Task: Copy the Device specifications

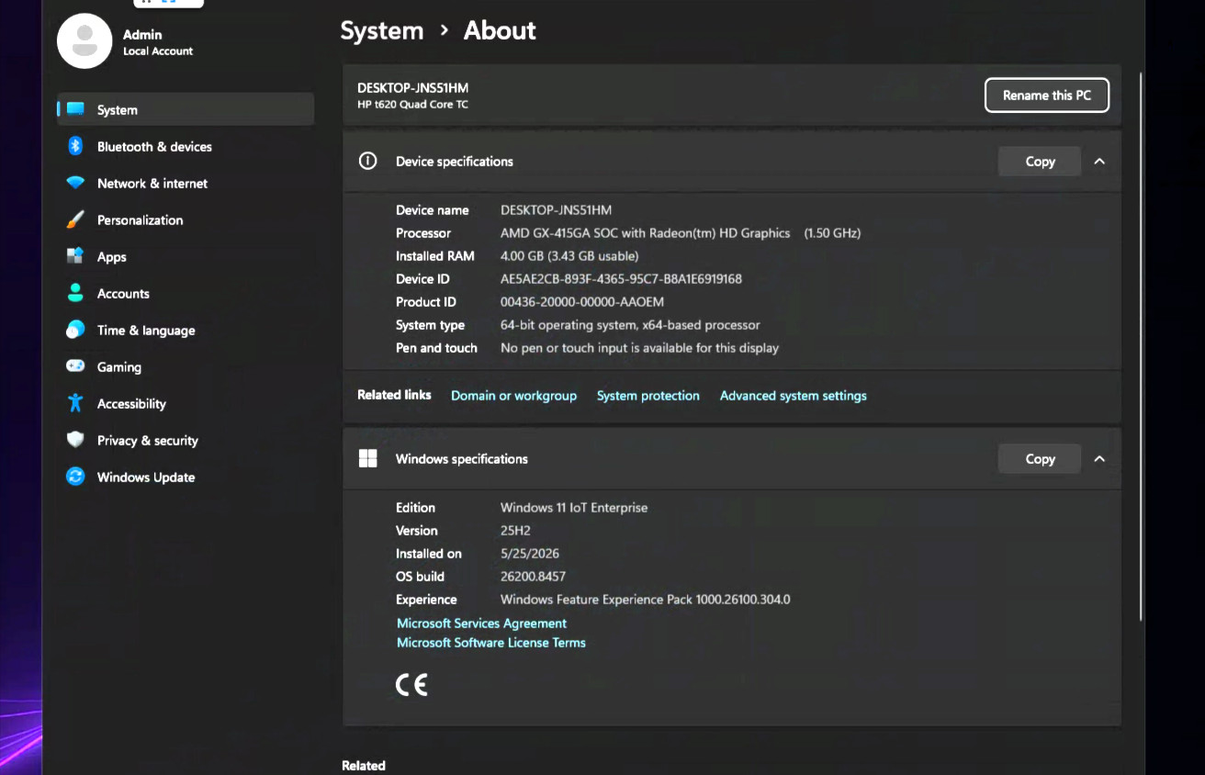Action: [1040, 162]
